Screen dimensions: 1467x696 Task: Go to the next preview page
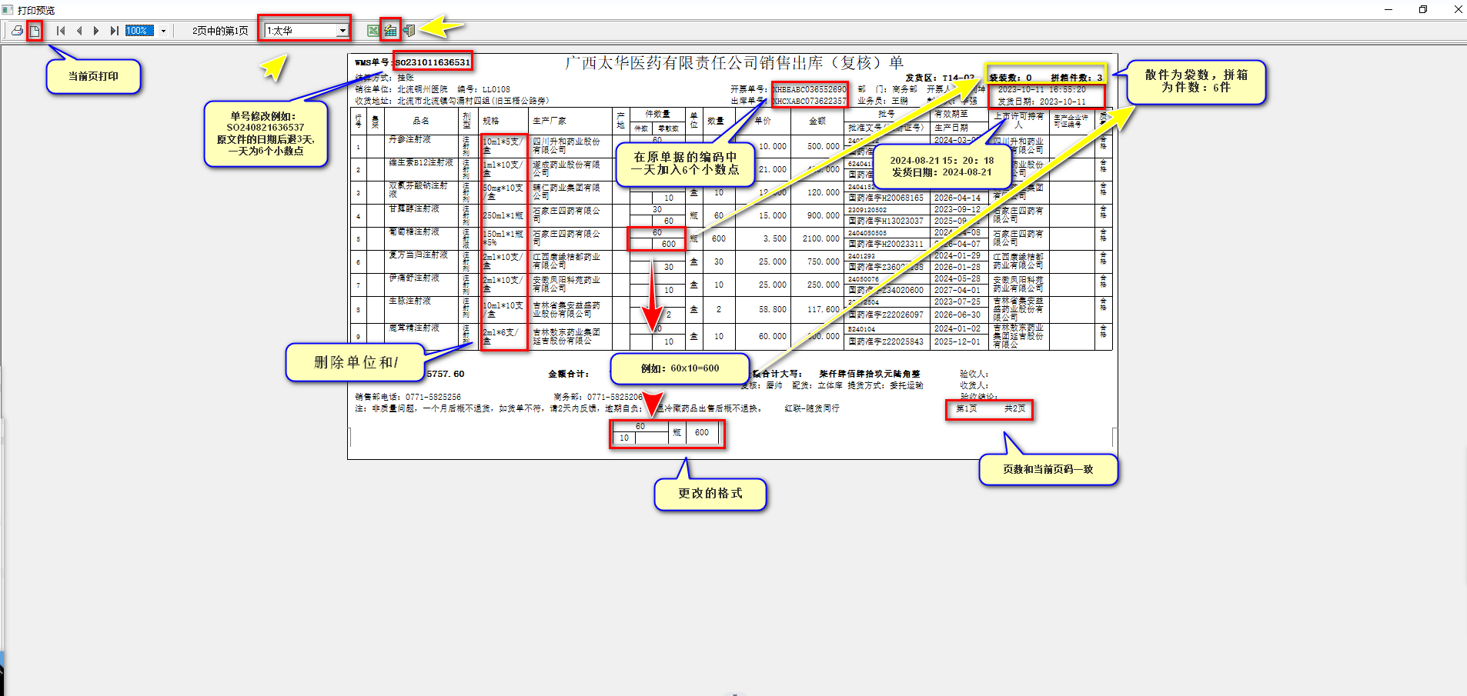pos(96,31)
